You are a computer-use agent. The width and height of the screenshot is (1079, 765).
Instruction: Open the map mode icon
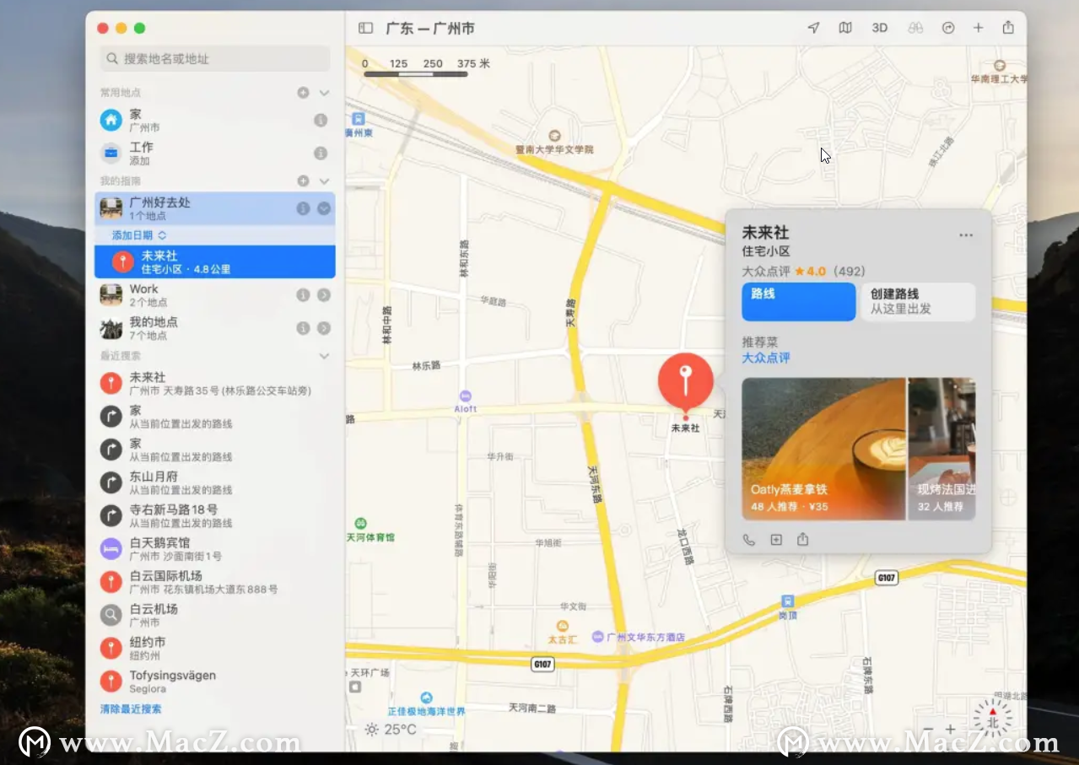[x=845, y=28]
